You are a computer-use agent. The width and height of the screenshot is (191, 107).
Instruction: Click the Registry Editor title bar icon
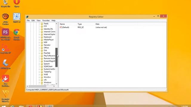(x=27, y=17)
